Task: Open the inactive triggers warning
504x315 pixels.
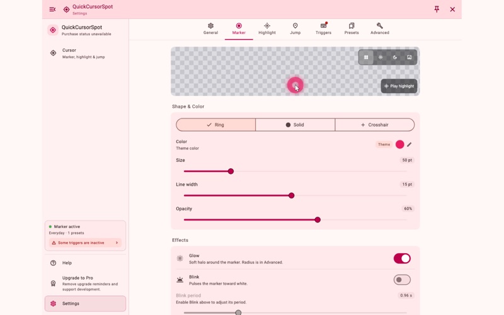Action: click(85, 243)
